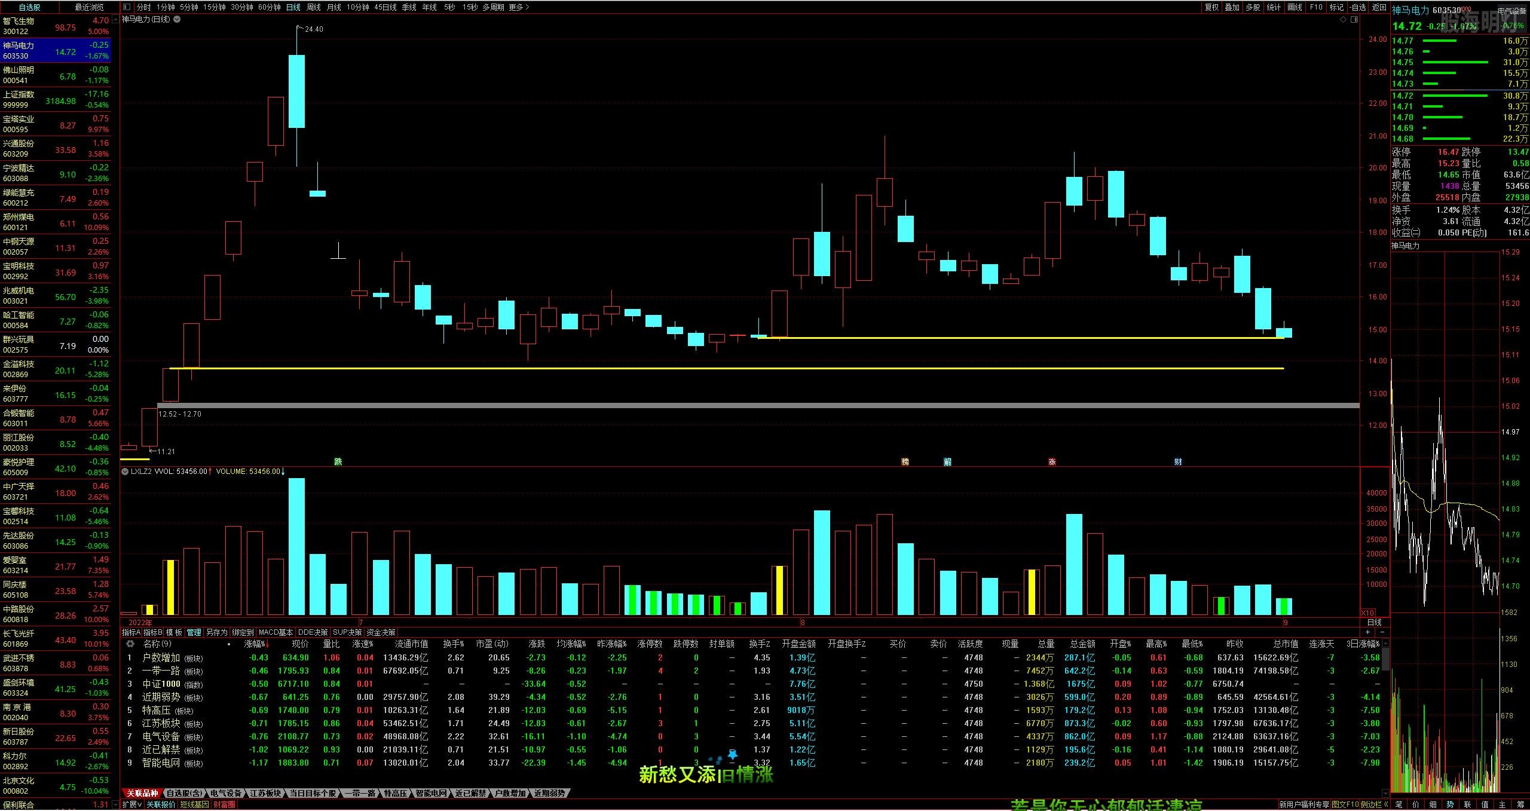Switch to 最近浏览 tab in left list
The image size is (1530, 811).
[89, 7]
